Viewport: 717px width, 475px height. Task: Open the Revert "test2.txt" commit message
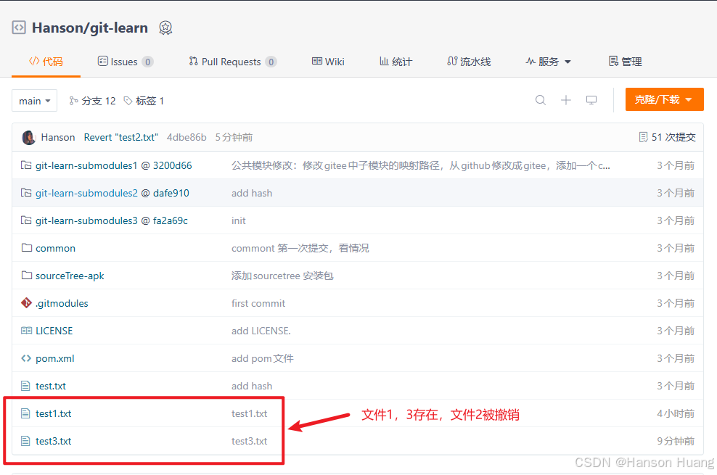pyautogui.click(x=120, y=138)
